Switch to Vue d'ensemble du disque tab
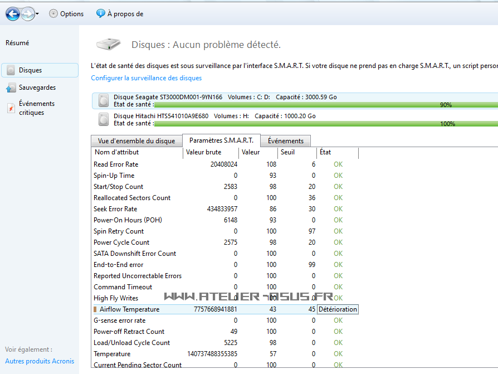This screenshot has width=498, height=374. (136, 141)
